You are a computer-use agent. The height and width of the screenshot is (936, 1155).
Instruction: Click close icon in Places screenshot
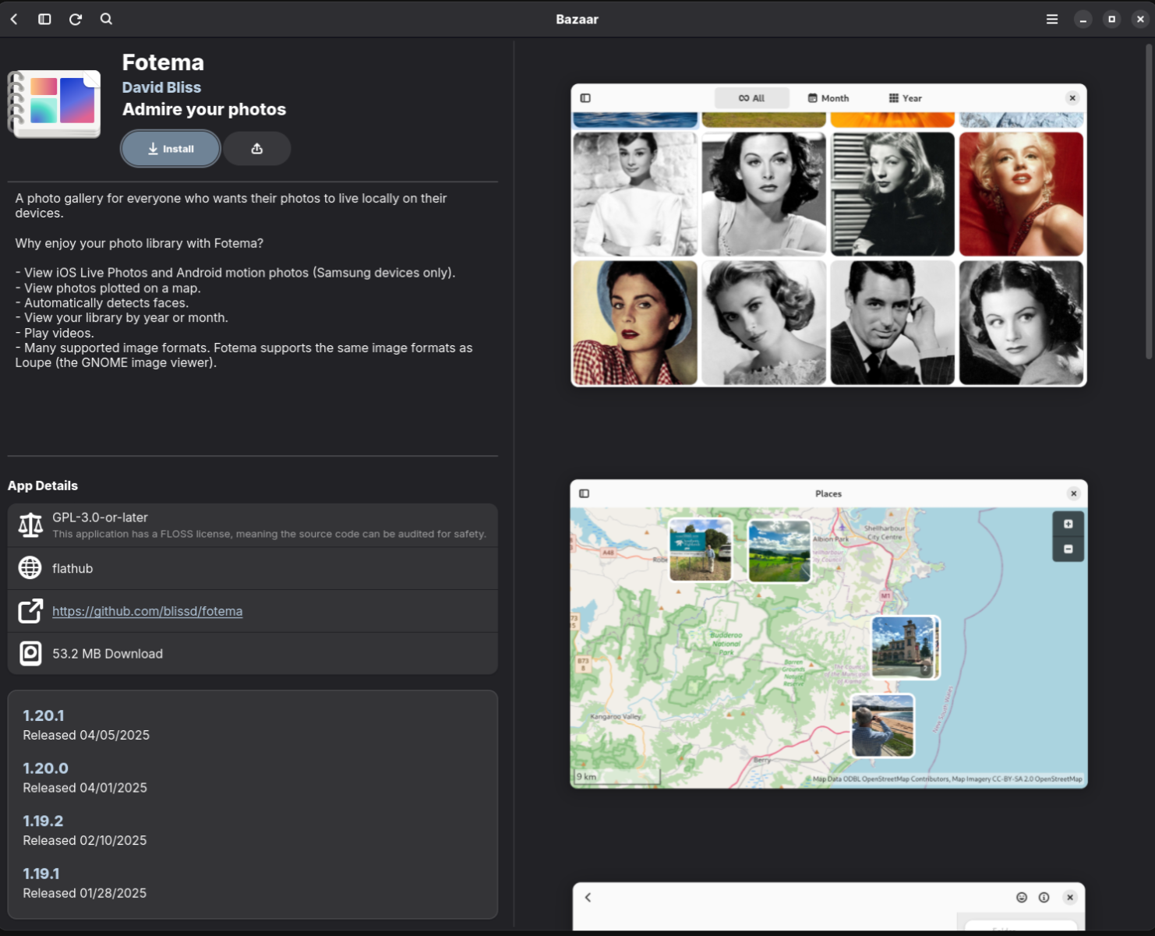(1073, 493)
